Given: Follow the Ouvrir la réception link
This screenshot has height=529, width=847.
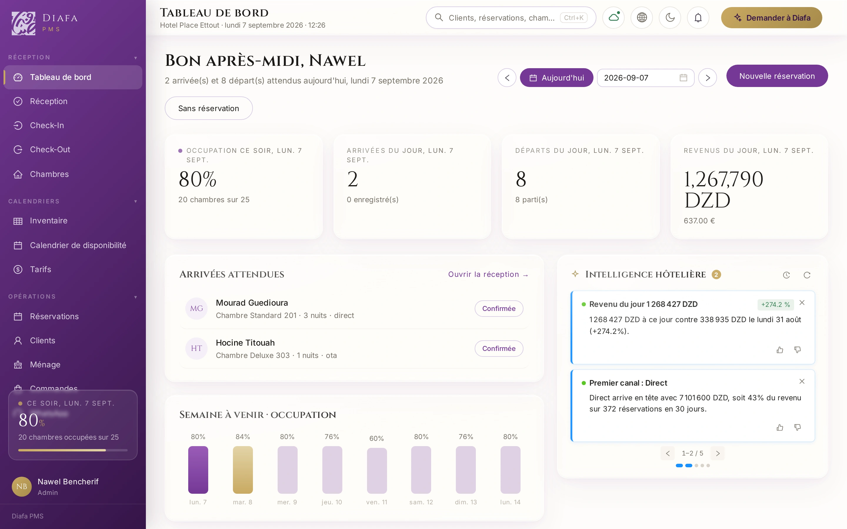Looking at the screenshot, I should coord(488,274).
